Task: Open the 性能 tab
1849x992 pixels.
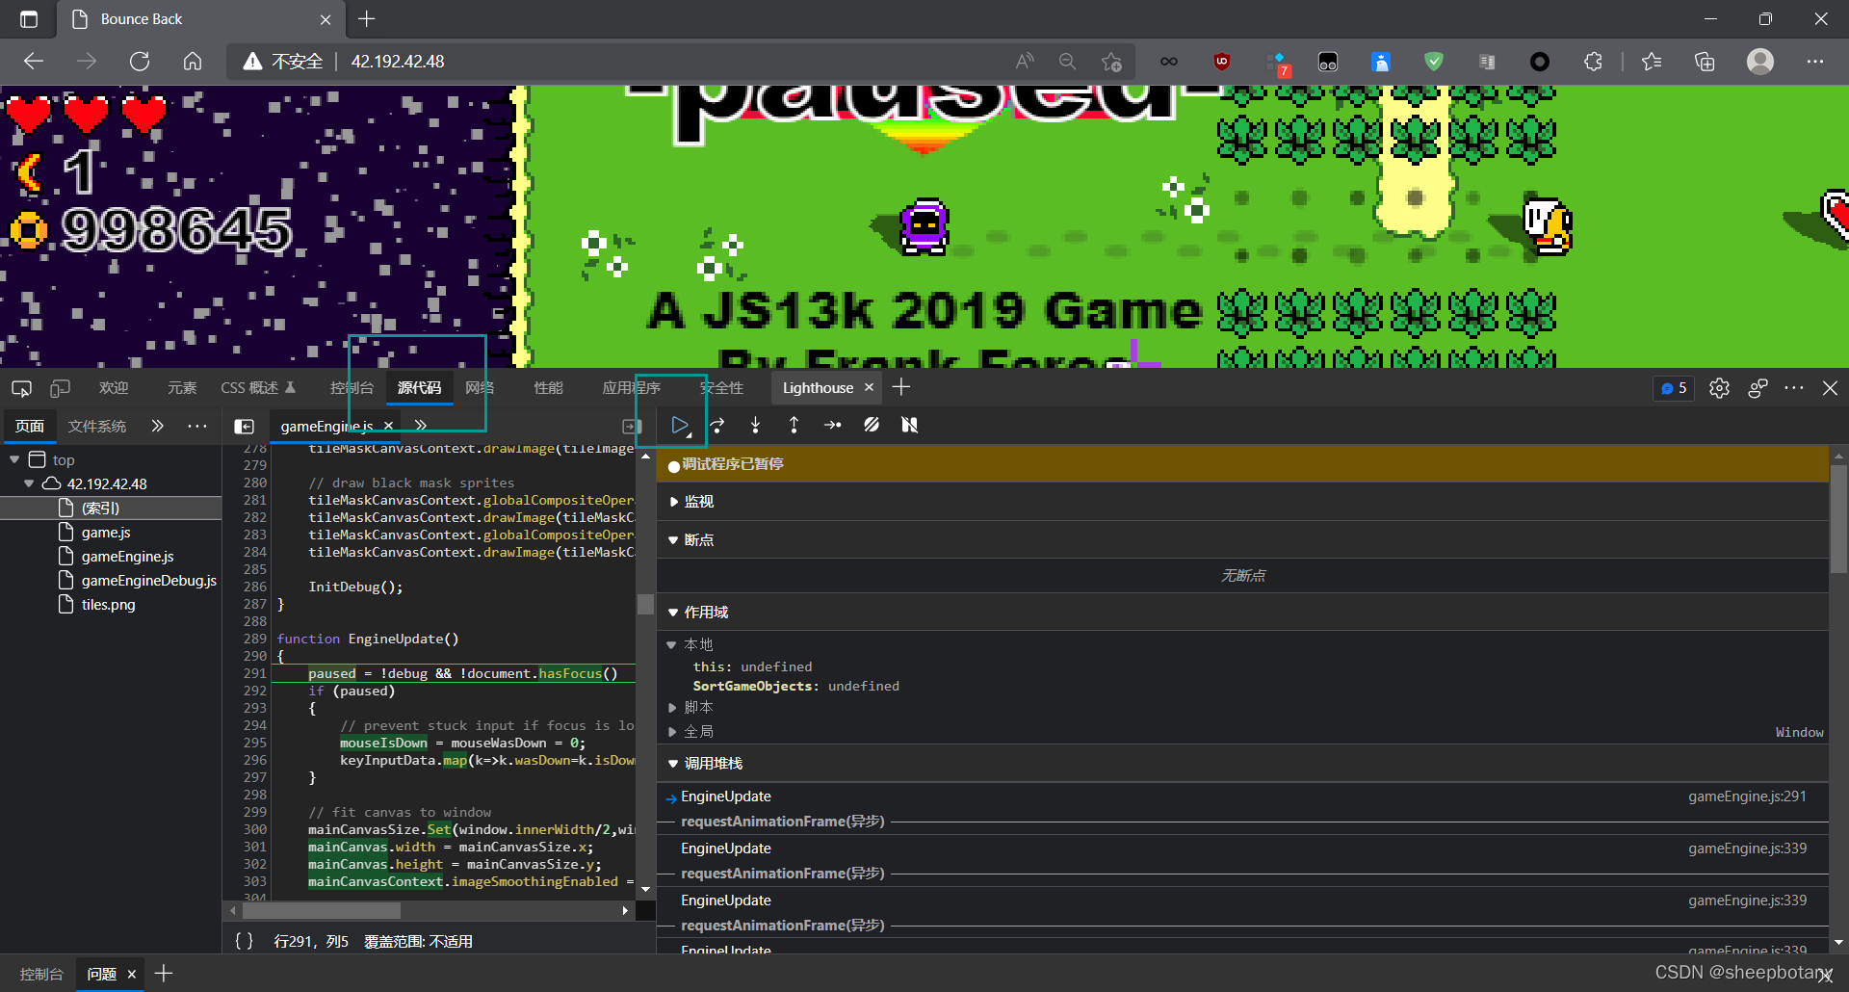Action: click(x=548, y=388)
